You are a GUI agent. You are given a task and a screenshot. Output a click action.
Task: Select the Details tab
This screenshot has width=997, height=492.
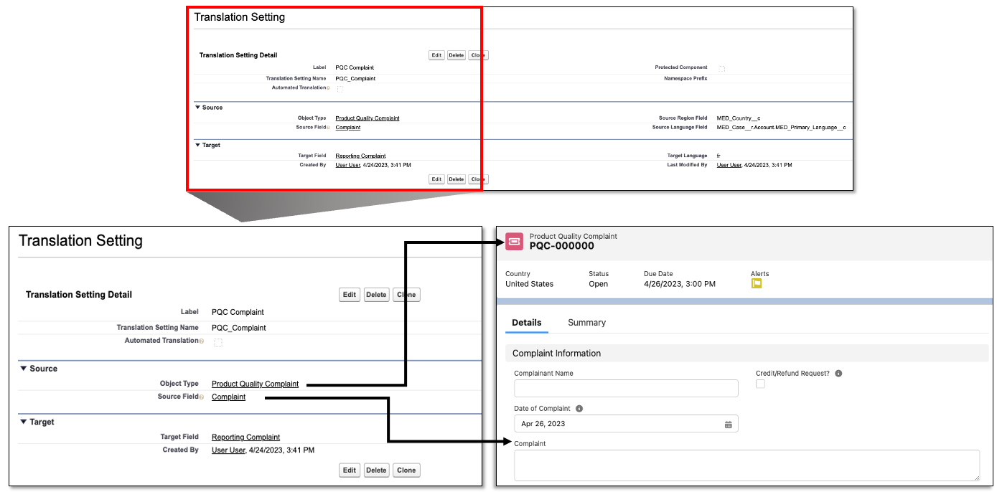(x=526, y=323)
